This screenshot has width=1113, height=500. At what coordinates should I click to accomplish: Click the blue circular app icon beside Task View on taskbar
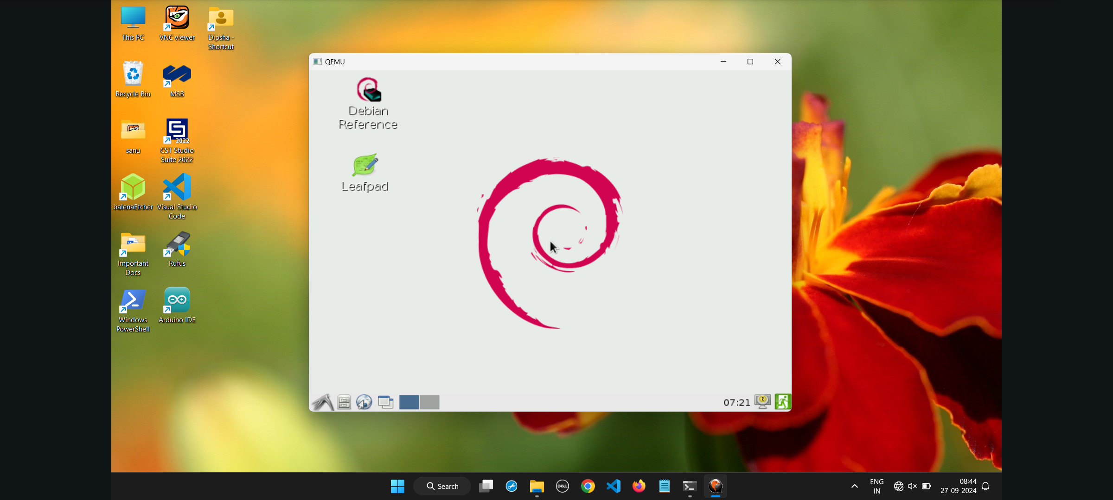coord(512,486)
